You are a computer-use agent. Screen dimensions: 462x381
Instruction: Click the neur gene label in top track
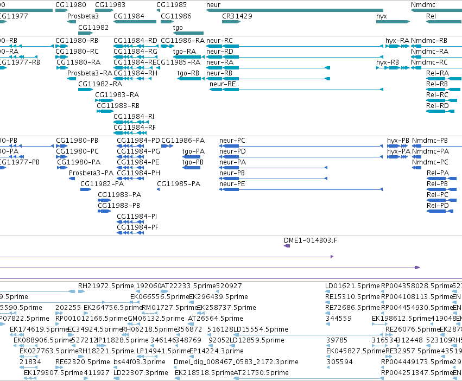click(x=213, y=5)
